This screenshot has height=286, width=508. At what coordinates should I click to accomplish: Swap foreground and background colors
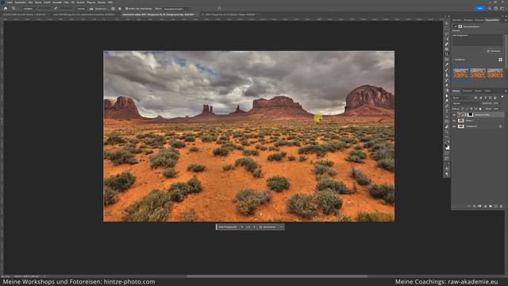point(448,141)
